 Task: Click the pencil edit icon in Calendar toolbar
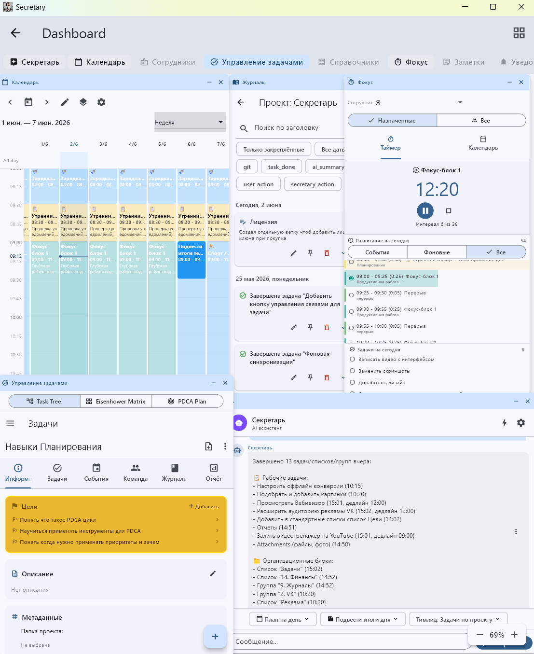[x=65, y=102]
